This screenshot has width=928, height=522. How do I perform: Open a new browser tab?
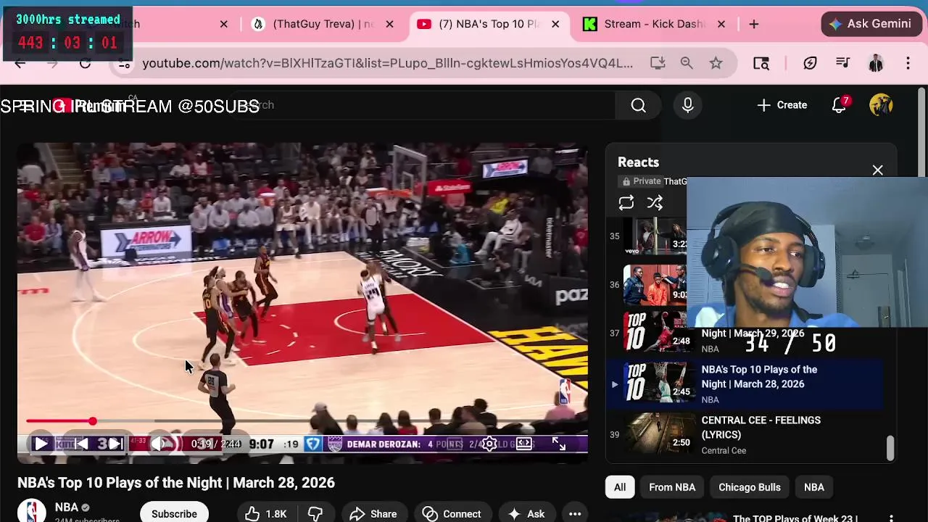point(754,24)
